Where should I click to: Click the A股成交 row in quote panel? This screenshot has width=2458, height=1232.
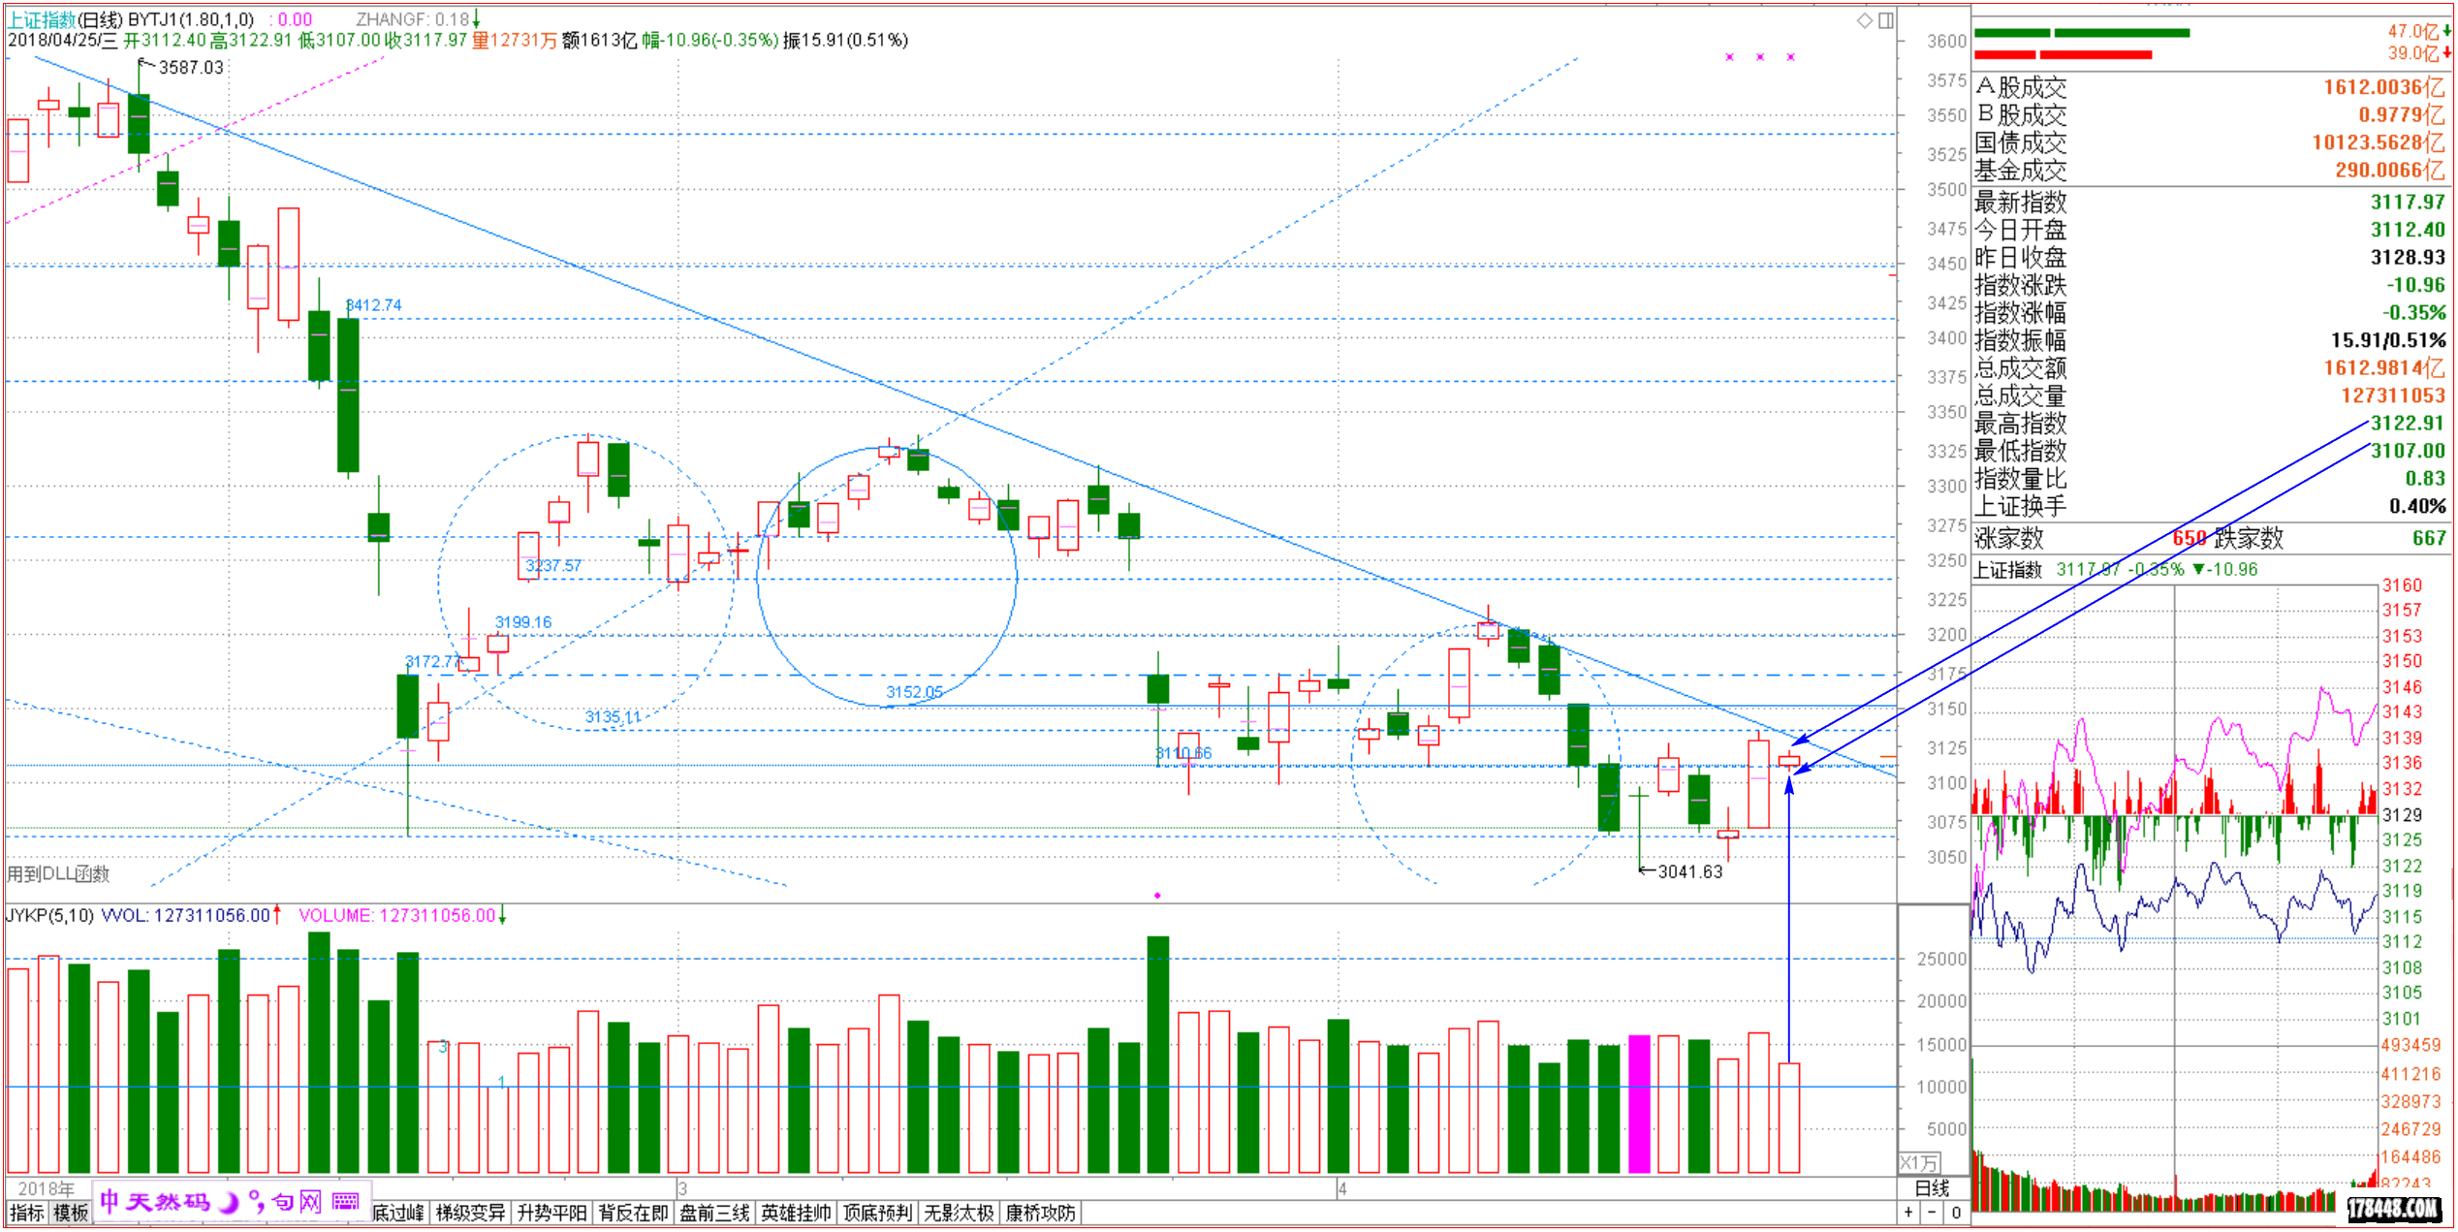(x=2210, y=87)
